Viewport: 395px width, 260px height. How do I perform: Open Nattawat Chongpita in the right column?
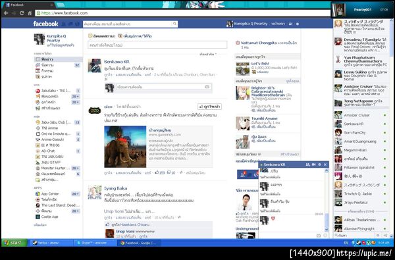(259, 43)
